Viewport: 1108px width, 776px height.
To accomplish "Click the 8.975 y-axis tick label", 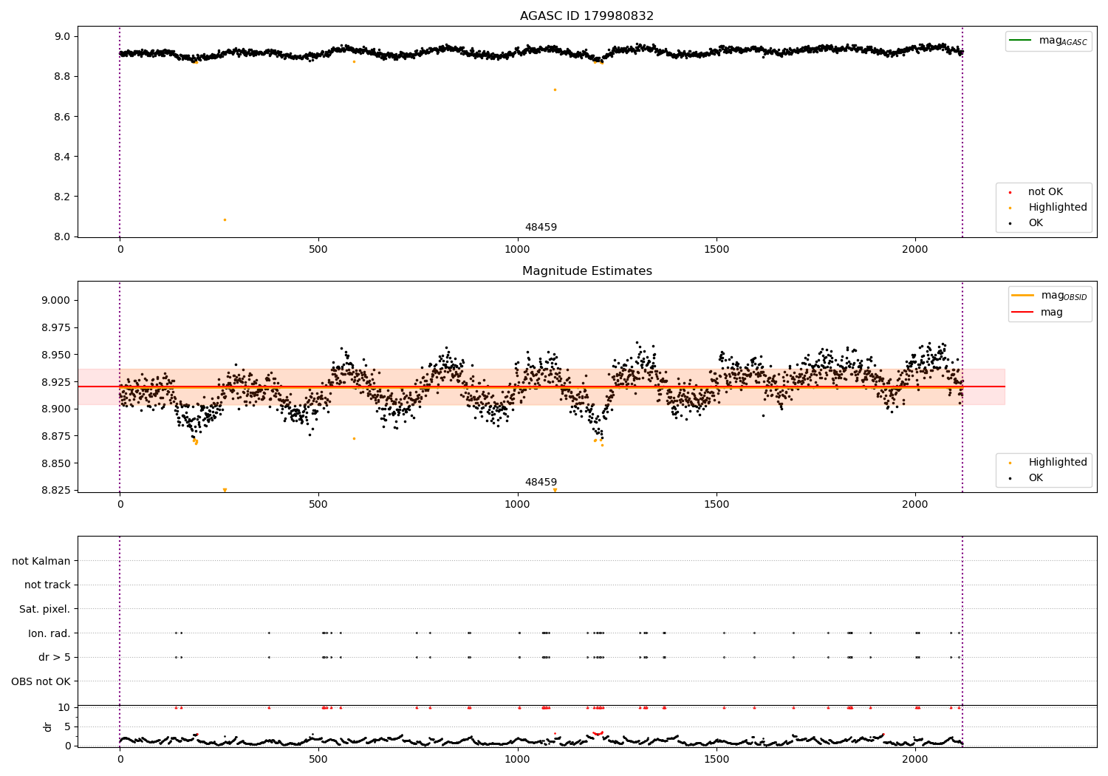I will (56, 327).
